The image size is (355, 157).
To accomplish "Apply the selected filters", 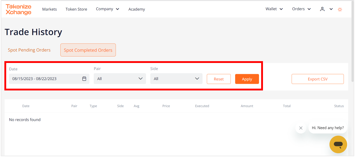I will (247, 79).
